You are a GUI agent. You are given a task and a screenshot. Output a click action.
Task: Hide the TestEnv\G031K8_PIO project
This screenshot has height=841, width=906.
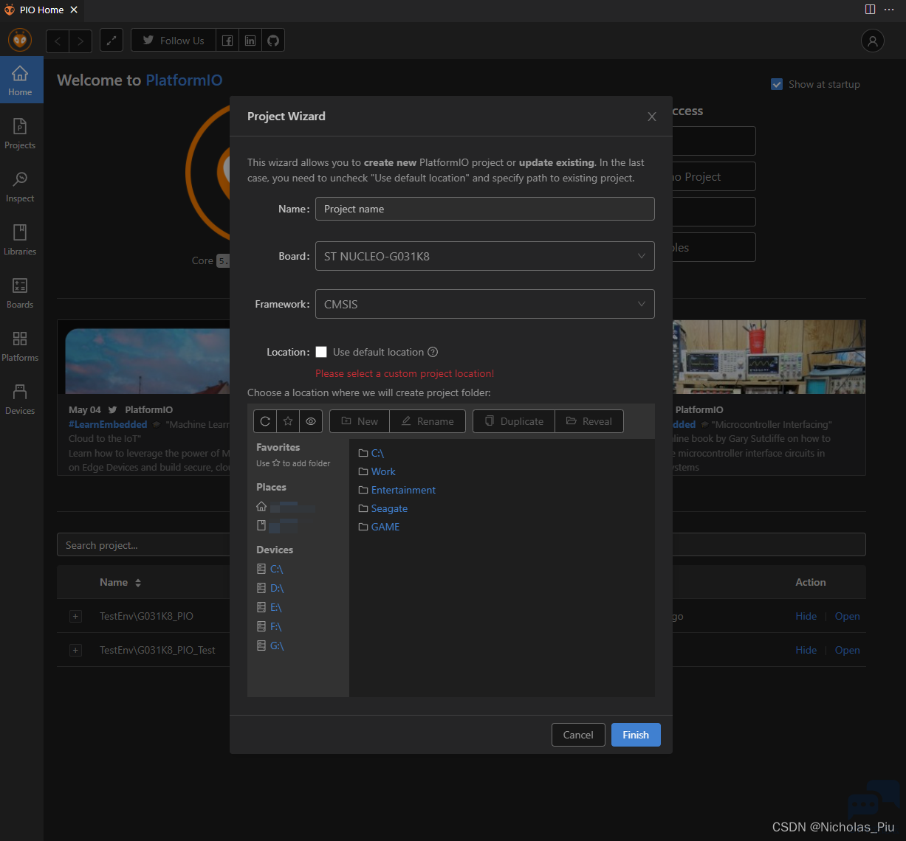pos(806,616)
